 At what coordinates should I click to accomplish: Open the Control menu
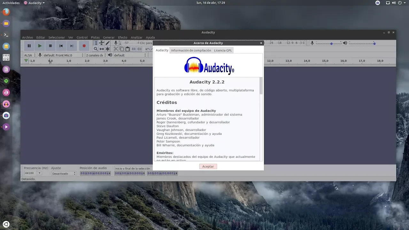click(82, 37)
